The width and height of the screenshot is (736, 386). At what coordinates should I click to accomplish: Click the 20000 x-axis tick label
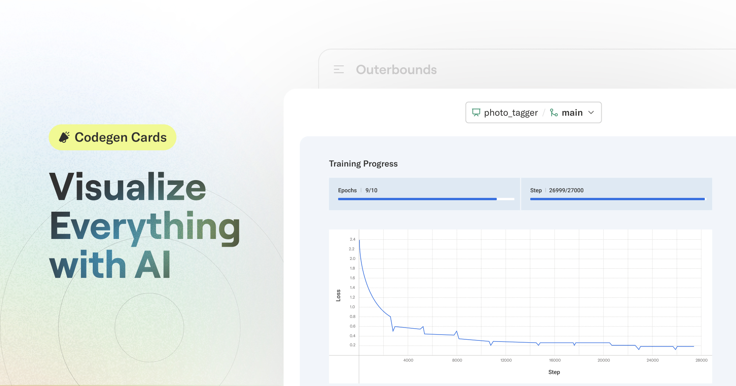pyautogui.click(x=604, y=360)
